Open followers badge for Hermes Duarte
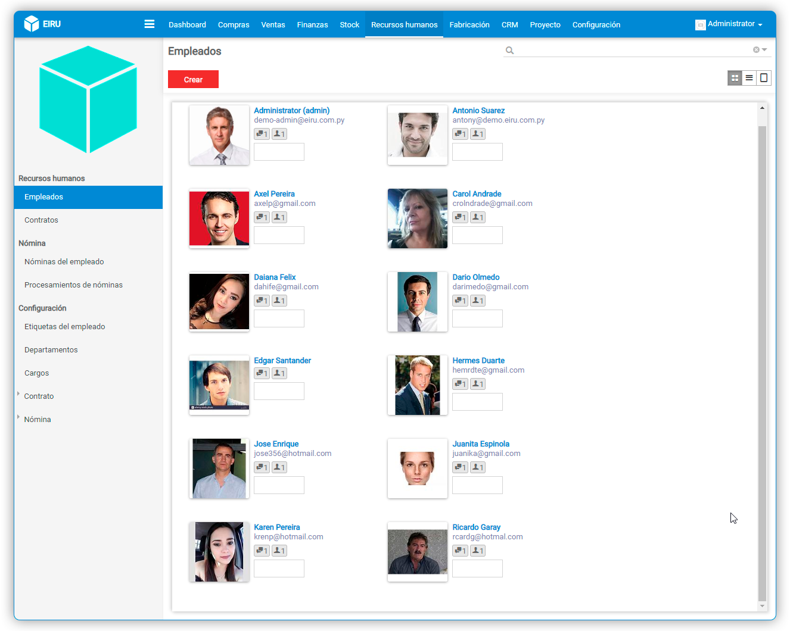Image resolution: width=790 pixels, height=631 pixels. click(478, 384)
